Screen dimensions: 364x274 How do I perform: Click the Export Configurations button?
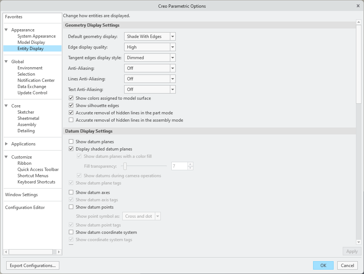(33, 266)
